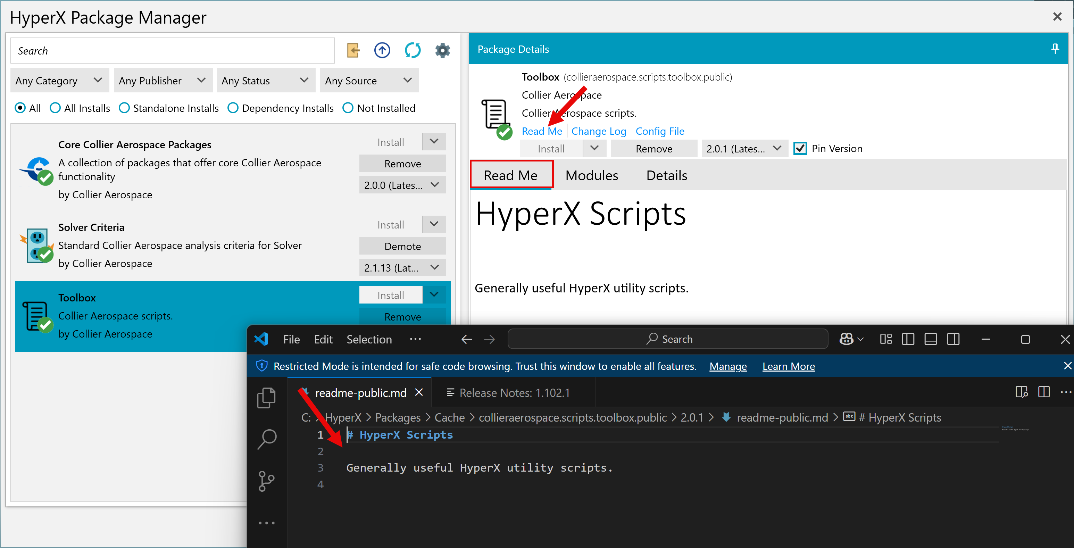Click the import package icon next to Search

click(x=353, y=51)
